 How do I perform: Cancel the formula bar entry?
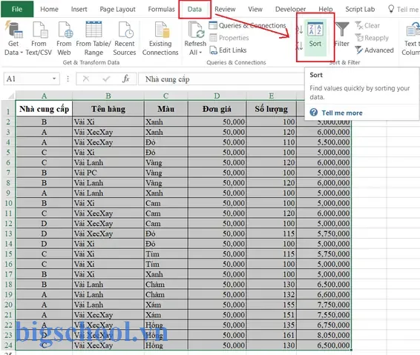pyautogui.click(x=86, y=79)
